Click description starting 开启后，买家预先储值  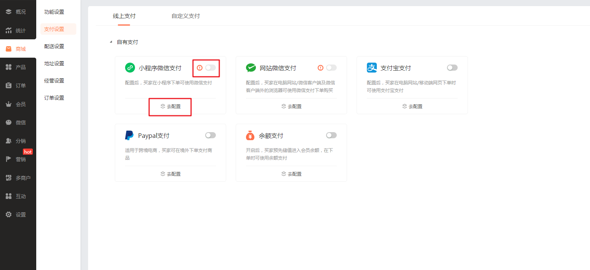click(x=289, y=154)
